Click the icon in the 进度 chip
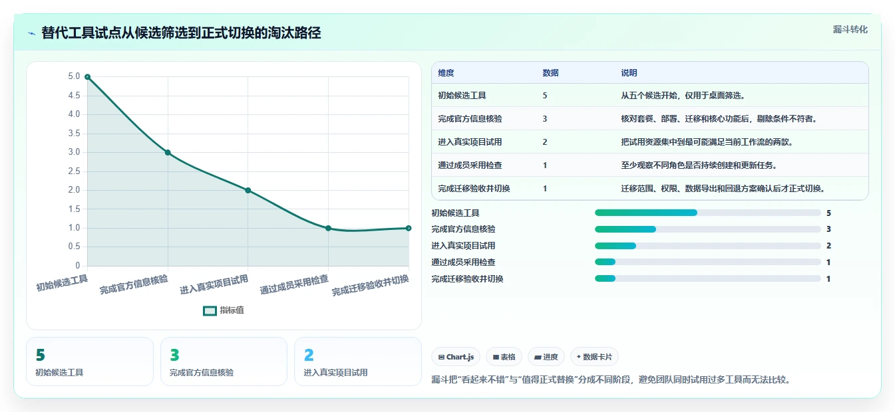Viewport: 895px width, 412px height. 538,358
